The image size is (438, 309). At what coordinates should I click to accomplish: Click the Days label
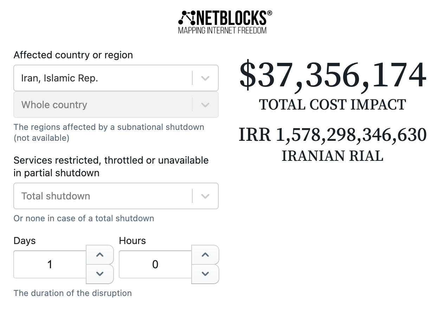(25, 241)
